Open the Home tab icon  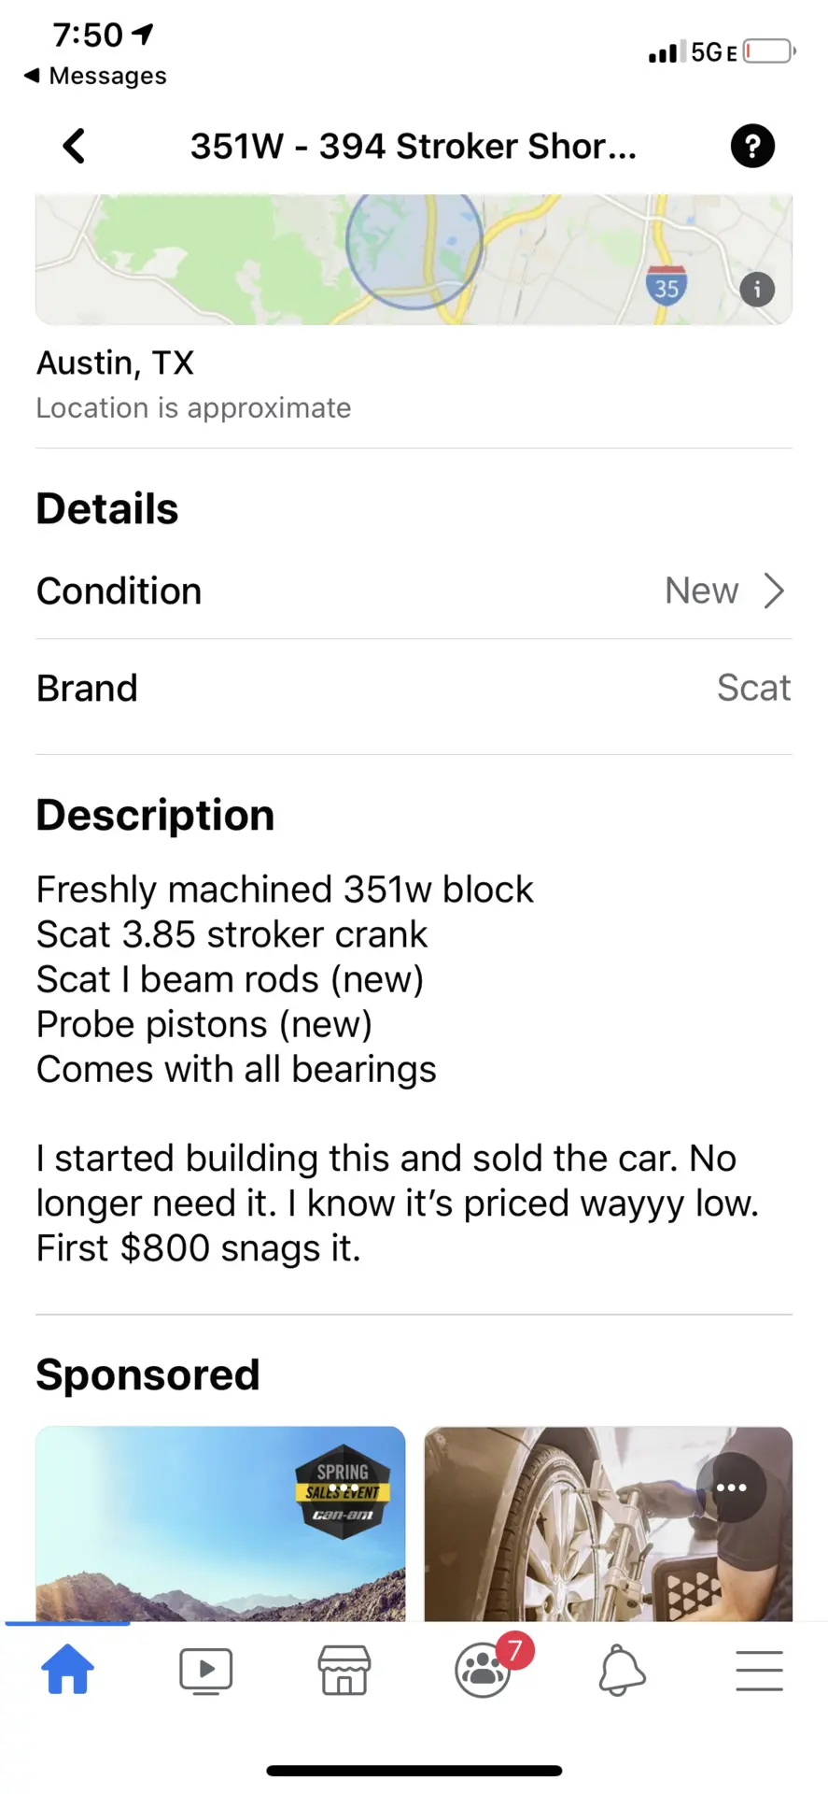[68, 1670]
